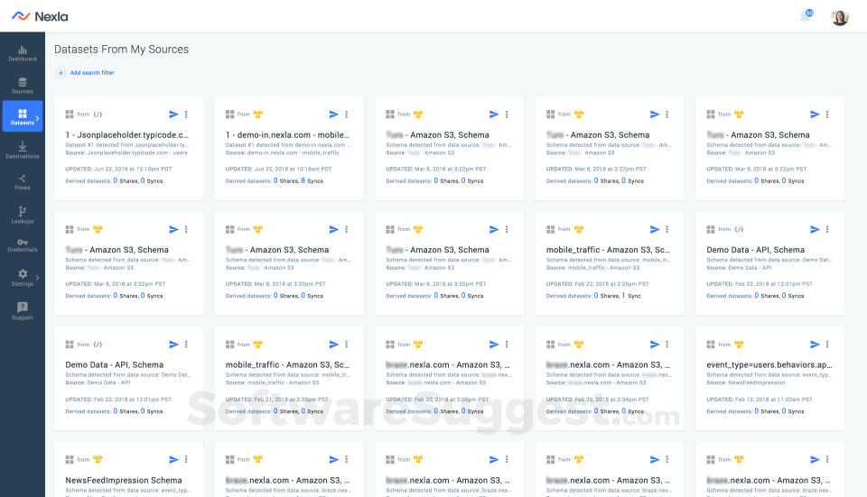Click the Nexla logo
Viewport: 867px width, 497px height.
click(x=40, y=16)
